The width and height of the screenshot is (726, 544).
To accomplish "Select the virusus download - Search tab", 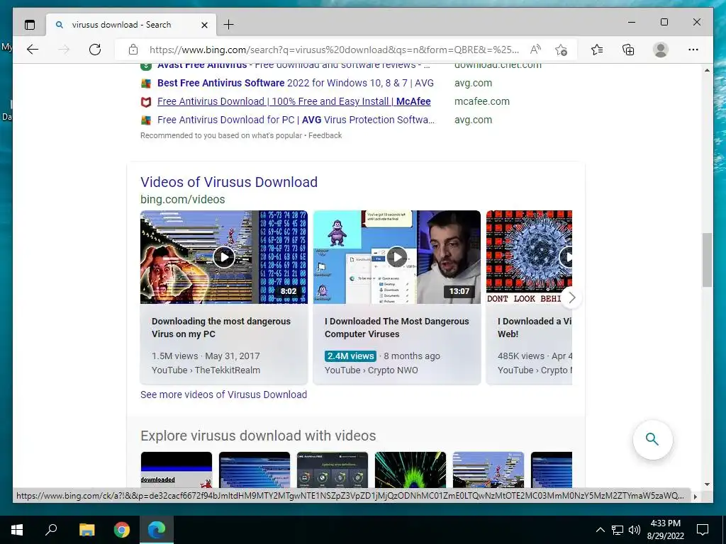I will (130, 25).
